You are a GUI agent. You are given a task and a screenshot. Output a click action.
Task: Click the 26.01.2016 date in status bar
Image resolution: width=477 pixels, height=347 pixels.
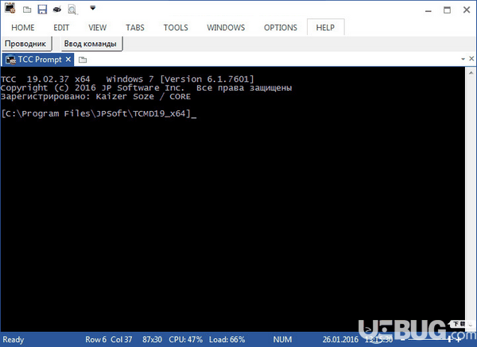point(340,339)
